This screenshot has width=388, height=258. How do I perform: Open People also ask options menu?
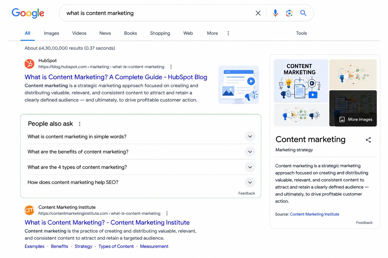point(80,124)
